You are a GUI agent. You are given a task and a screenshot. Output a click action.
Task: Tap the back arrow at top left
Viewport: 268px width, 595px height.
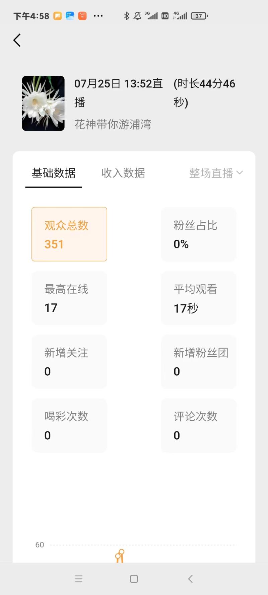click(x=17, y=40)
